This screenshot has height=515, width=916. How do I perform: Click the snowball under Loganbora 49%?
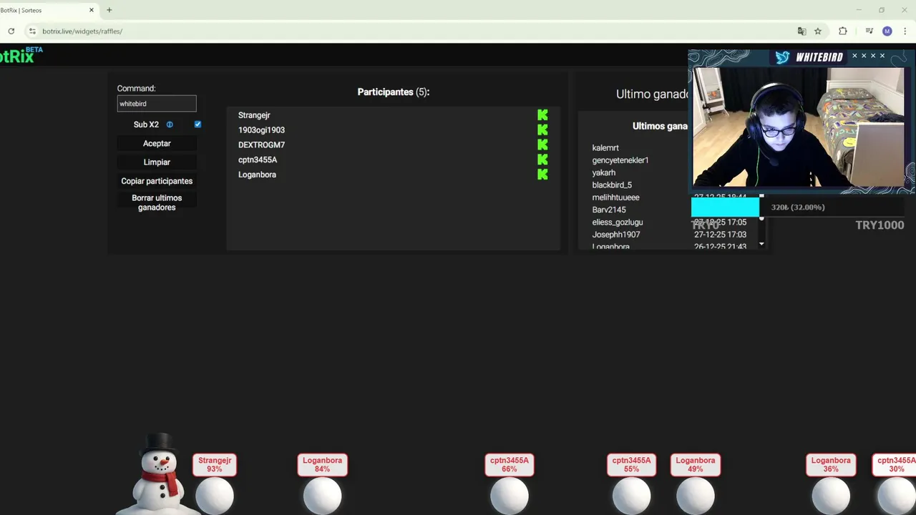[x=696, y=496]
